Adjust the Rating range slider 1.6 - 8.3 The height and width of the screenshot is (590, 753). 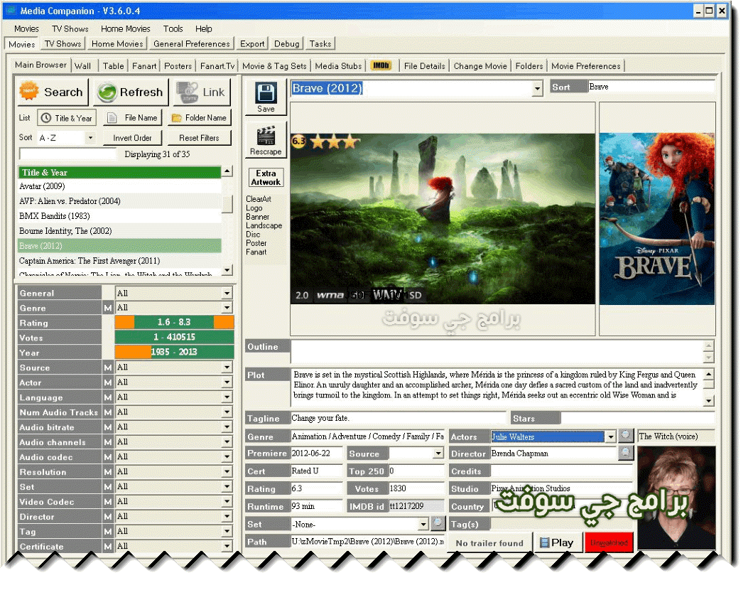coord(174,322)
